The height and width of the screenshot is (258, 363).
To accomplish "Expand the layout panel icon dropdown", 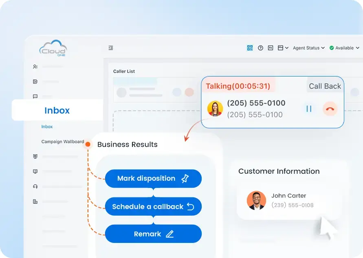I will [x=283, y=48].
